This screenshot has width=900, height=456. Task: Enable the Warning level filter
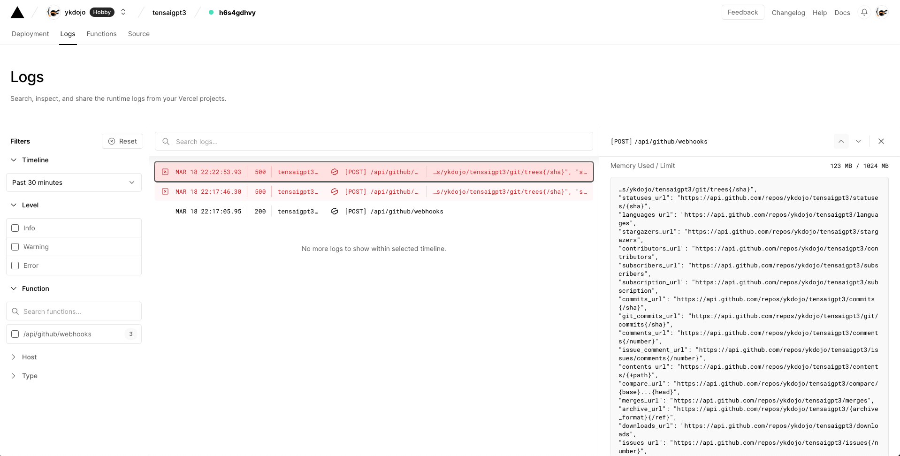coord(15,247)
